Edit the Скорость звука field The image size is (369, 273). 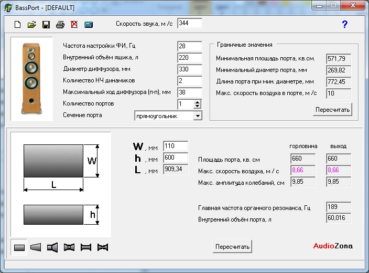point(190,23)
